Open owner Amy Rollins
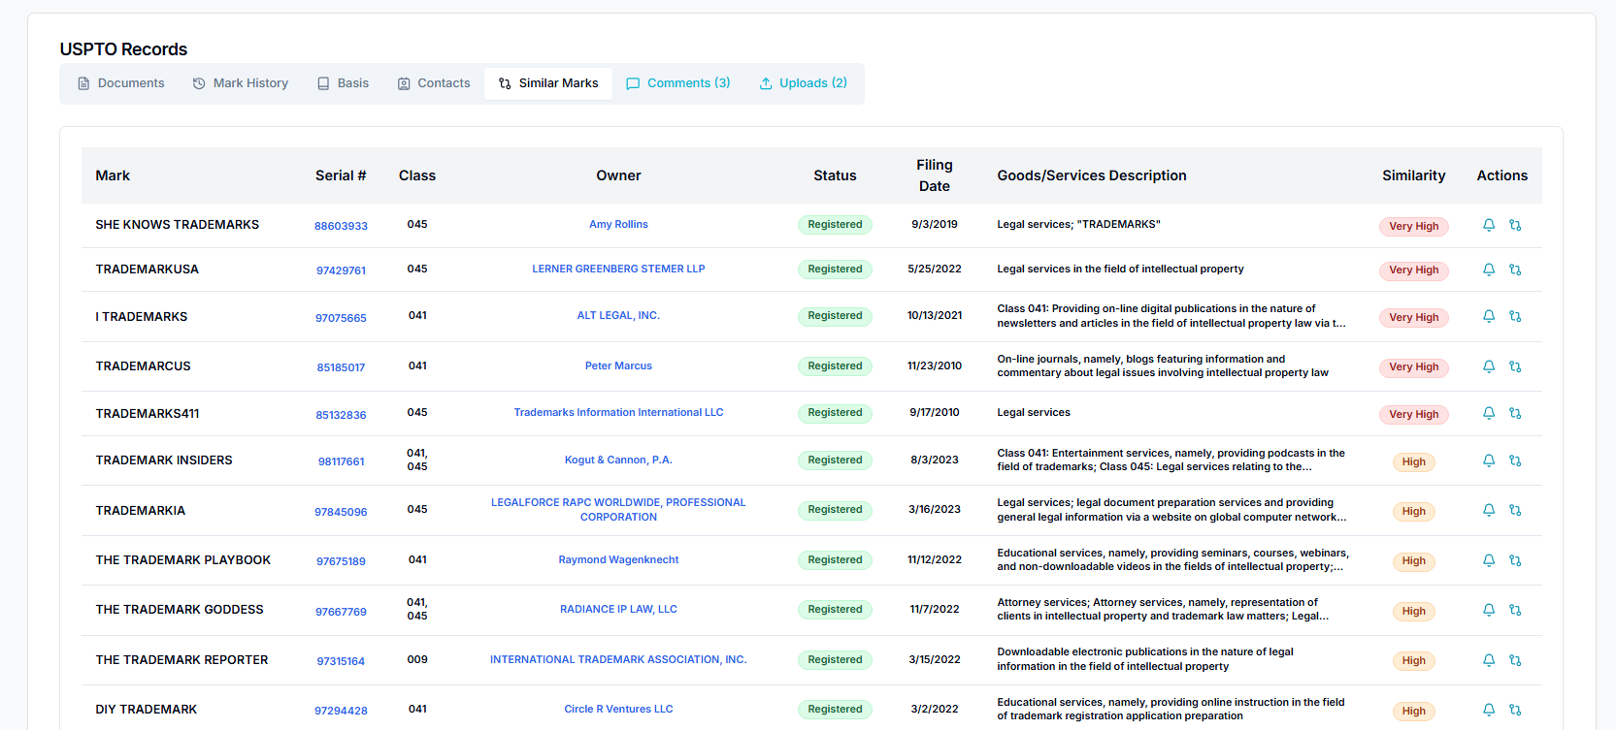 [x=618, y=224]
